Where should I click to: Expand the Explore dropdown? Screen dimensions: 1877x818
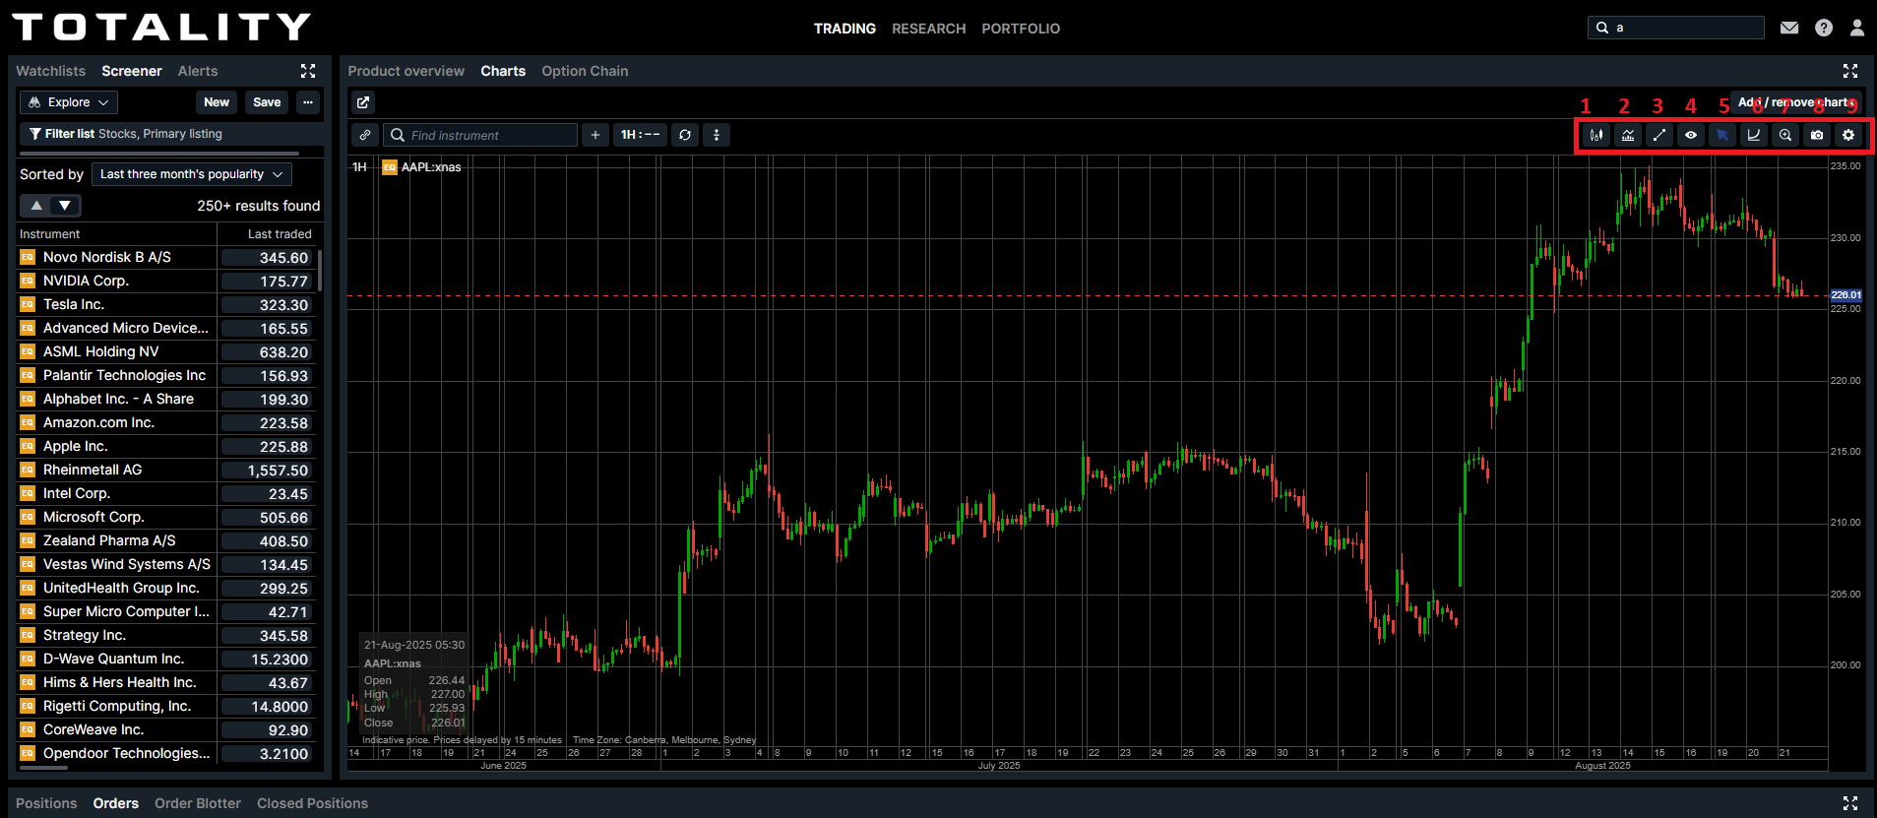click(69, 102)
